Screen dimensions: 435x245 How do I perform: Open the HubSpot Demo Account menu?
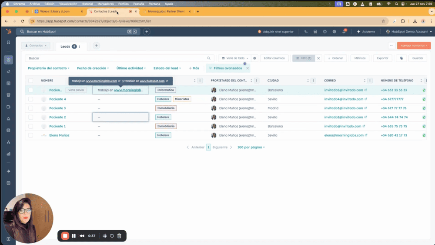coord(409,32)
